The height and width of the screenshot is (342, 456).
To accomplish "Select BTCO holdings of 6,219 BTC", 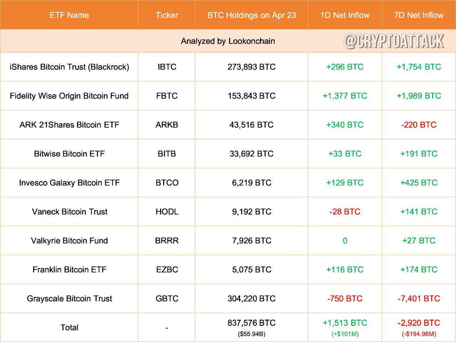I will point(252,183).
